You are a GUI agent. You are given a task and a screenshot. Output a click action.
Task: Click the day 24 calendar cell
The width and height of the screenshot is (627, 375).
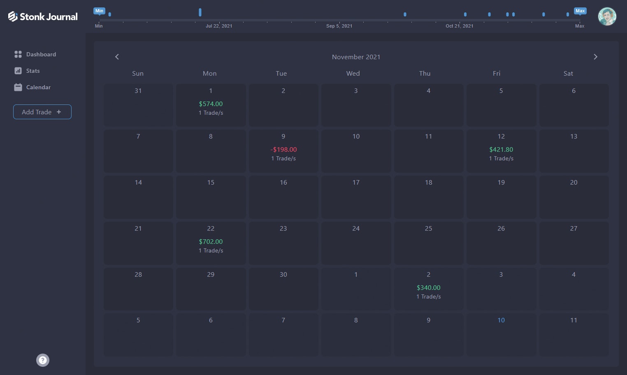[x=356, y=243]
